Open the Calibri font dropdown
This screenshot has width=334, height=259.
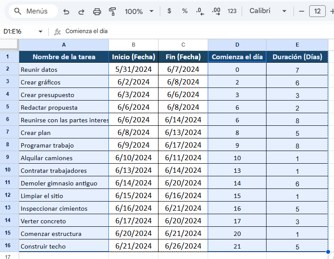point(268,11)
